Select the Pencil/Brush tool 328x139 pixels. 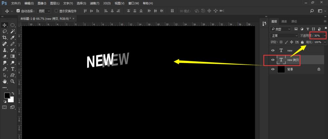point(12,44)
